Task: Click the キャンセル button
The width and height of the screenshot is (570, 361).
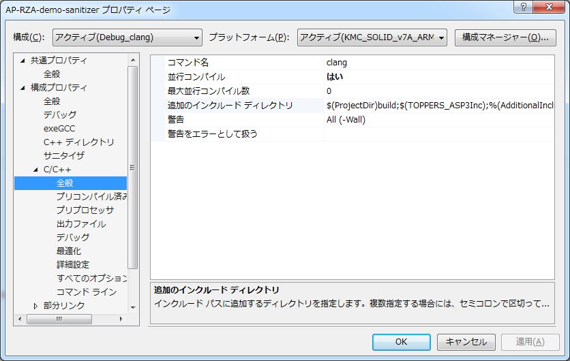Action: (x=466, y=342)
